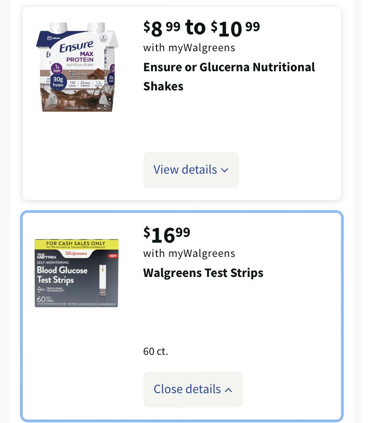Collapse Close details for Walgreens Test Strips
The image size is (368, 423).
[193, 389]
